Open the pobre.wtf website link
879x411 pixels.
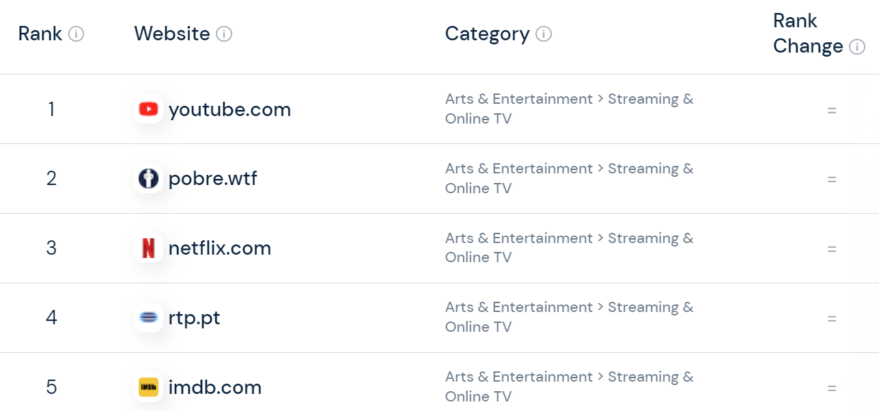pos(213,179)
